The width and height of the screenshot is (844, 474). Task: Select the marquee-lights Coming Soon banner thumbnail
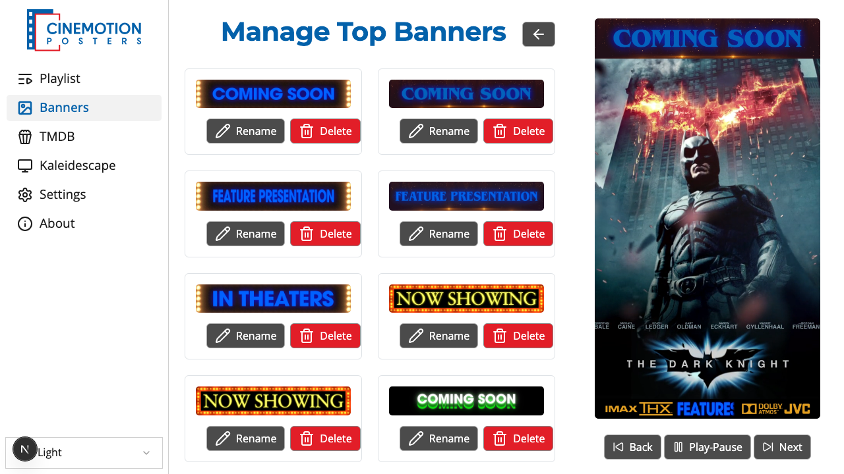click(273, 93)
